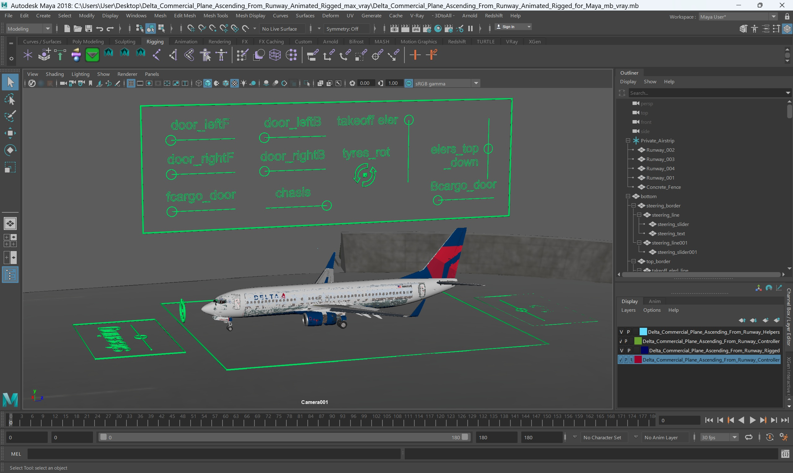Switch to the Poly Modeling shelf tab
Viewport: 793px width, 473px height.
click(x=88, y=41)
